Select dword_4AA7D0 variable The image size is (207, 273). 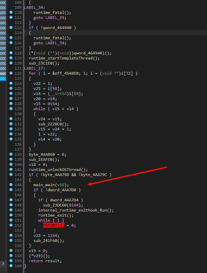tap(62, 190)
